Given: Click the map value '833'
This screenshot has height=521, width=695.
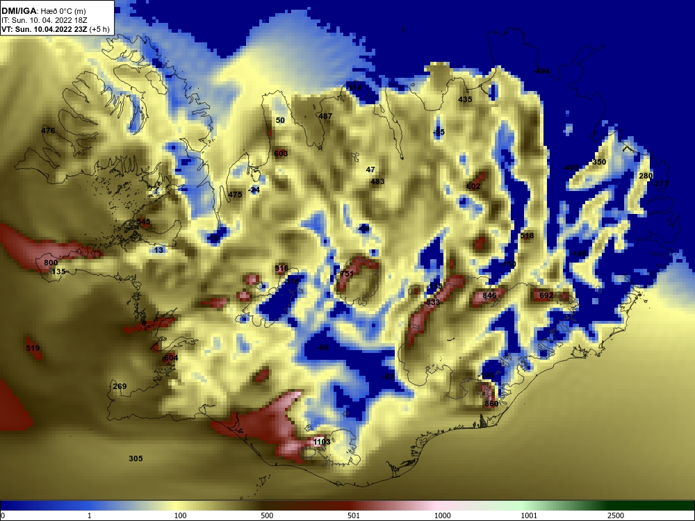Looking at the screenshot, I should coord(432,303).
